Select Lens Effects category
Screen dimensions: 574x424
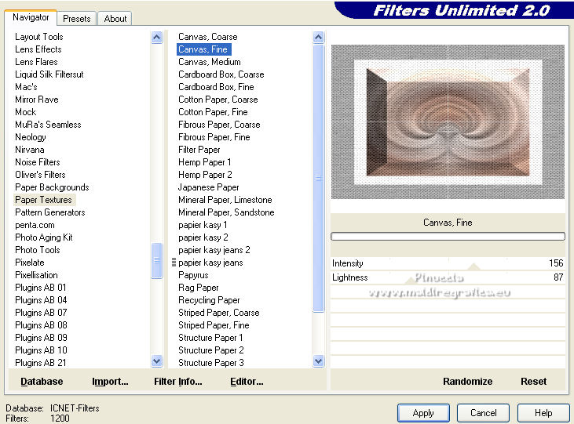point(38,49)
